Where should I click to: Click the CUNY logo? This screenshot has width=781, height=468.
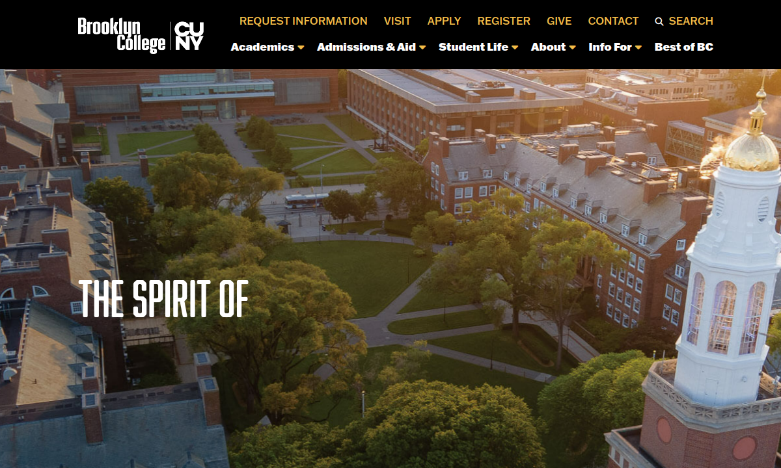(x=189, y=36)
